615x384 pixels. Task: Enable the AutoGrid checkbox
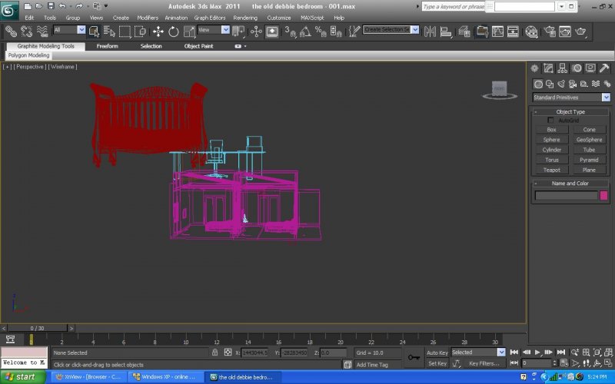550,121
